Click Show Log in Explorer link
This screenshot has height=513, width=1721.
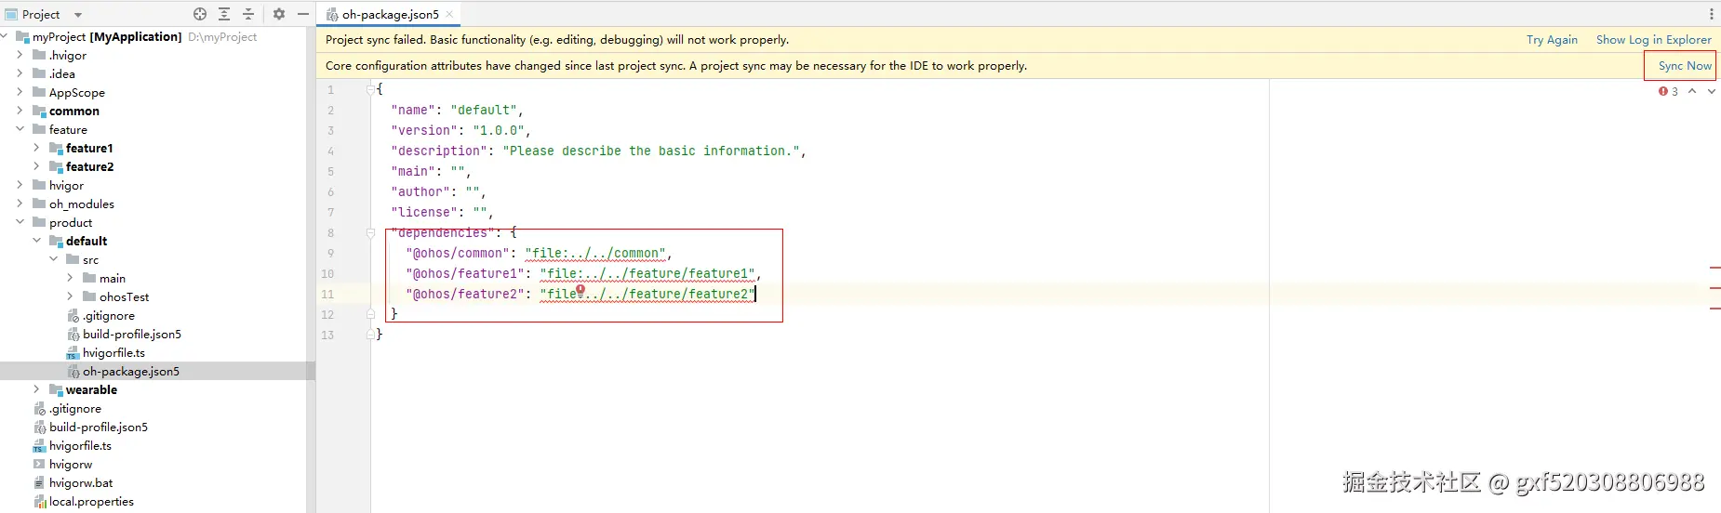1653,40
